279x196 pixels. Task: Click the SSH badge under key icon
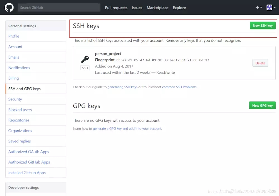coord(85,68)
